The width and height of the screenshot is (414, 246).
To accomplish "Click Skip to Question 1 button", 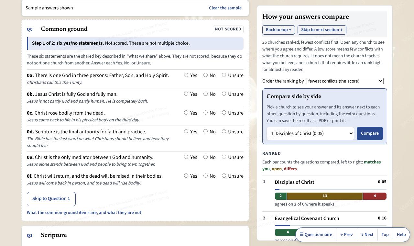I will pyautogui.click(x=51, y=199).
